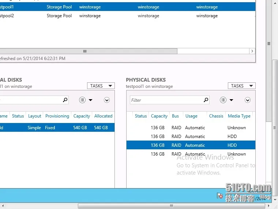Sort Virtual Disks by Status column
Viewport: 278px width, 209px height.
[18, 116]
